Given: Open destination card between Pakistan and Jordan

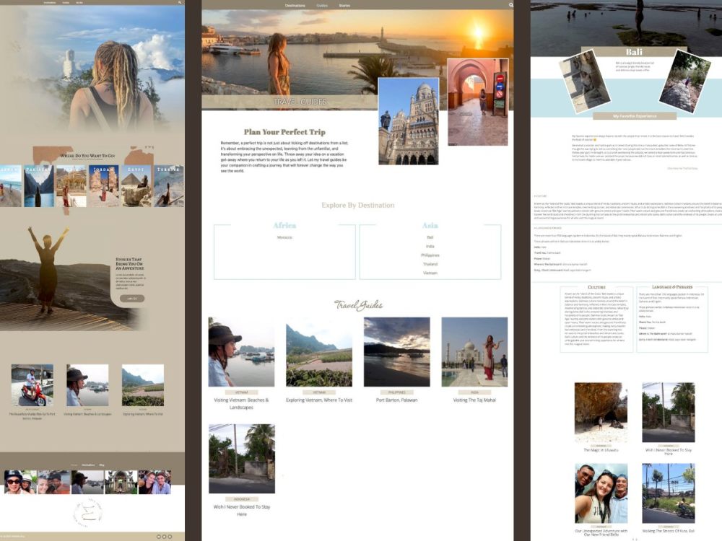Looking at the screenshot, I should [71, 186].
